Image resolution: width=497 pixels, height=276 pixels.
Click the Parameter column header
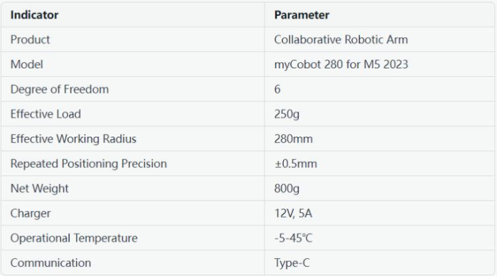click(302, 15)
